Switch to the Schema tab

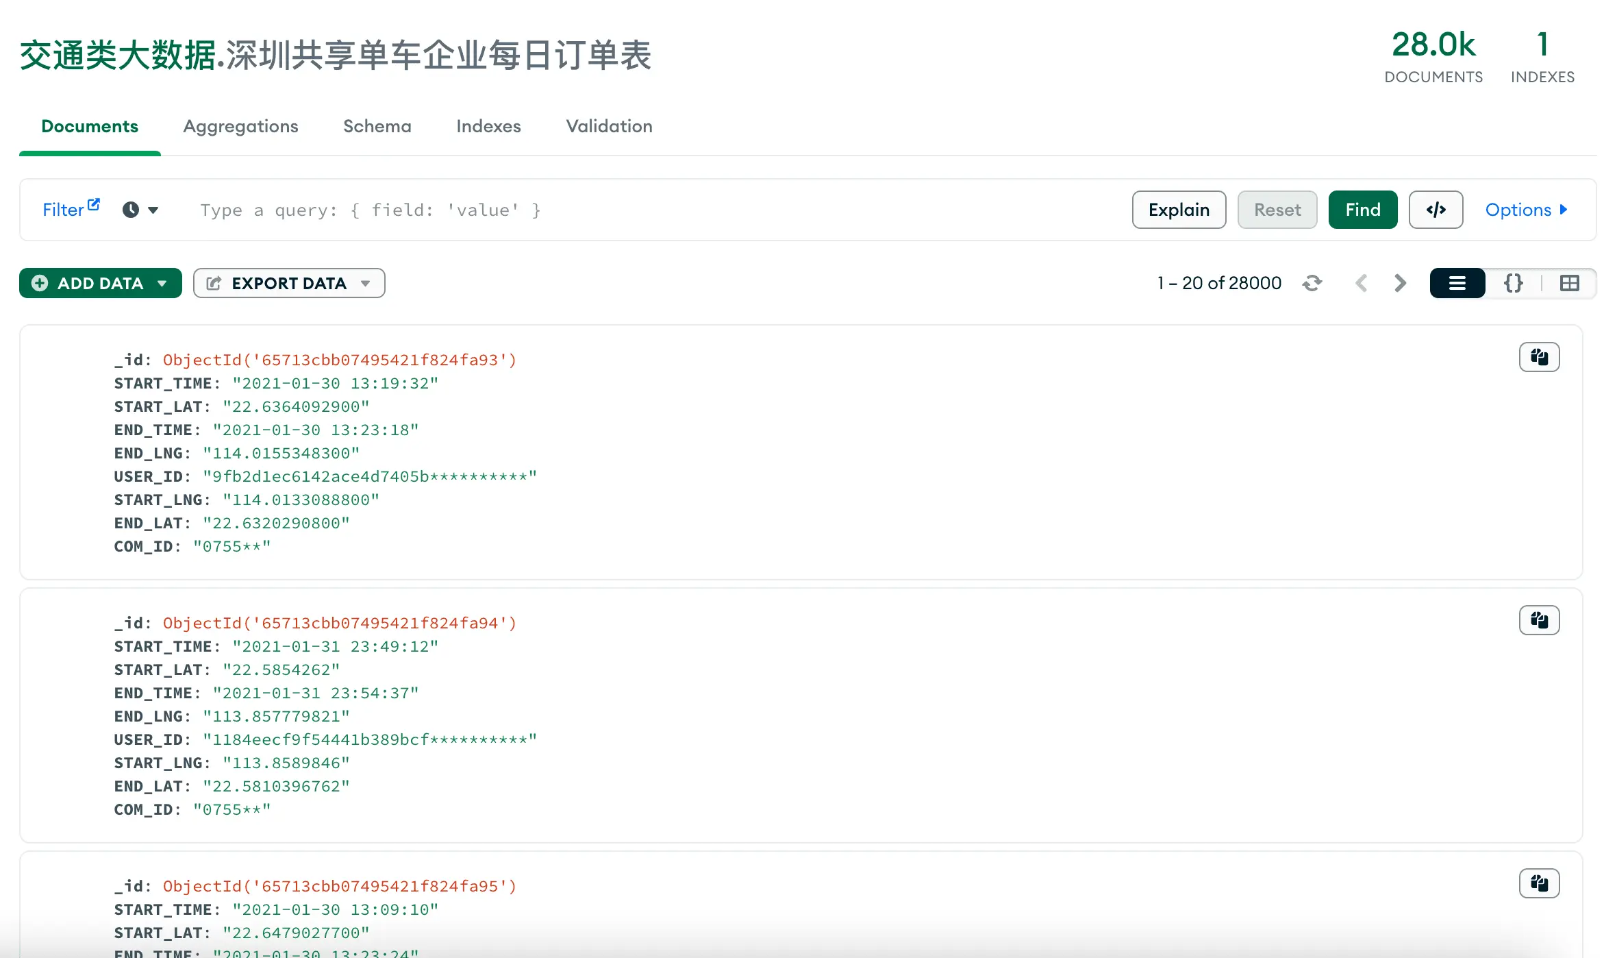coord(377,126)
